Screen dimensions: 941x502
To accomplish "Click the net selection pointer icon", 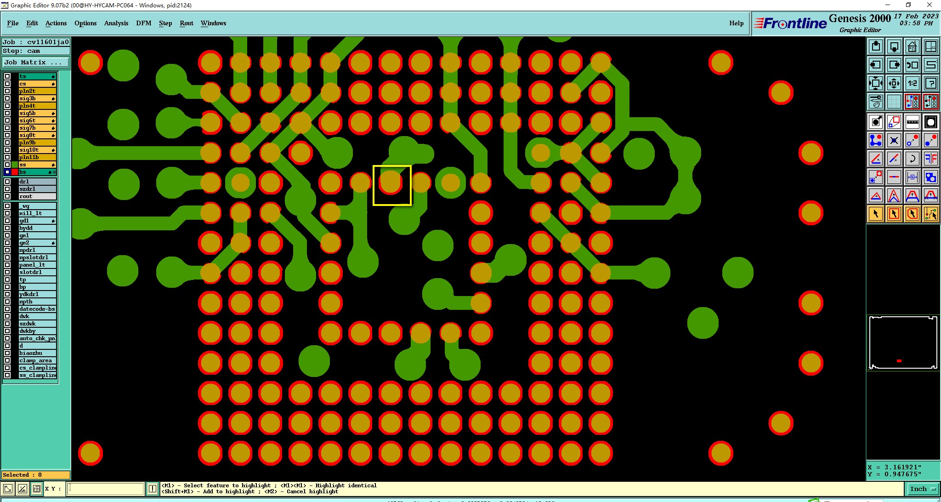I will click(930, 214).
